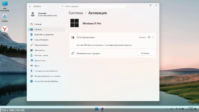Click the OneSmile user account profile

coord(42,14)
